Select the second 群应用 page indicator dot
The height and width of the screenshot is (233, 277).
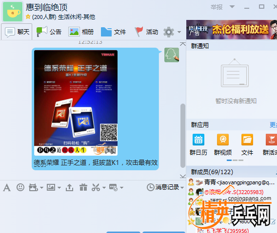click(235, 160)
